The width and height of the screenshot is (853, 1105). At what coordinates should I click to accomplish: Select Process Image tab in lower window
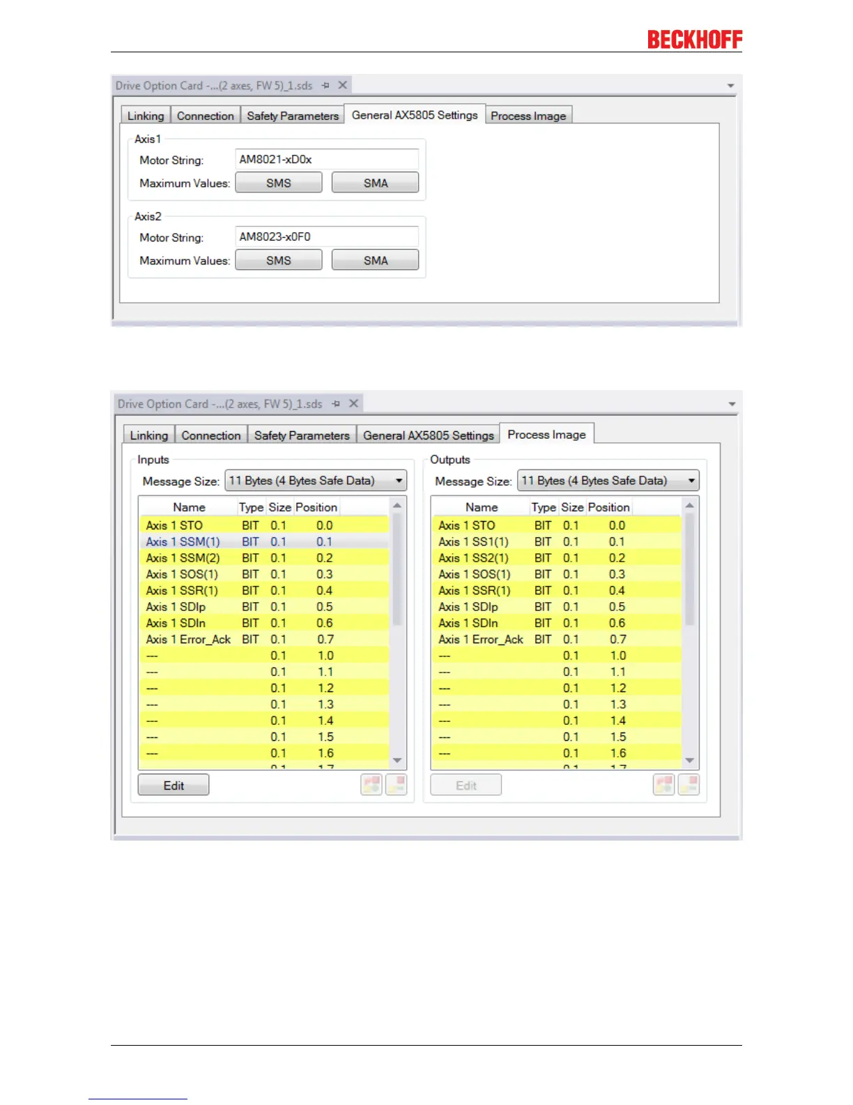[547, 434]
